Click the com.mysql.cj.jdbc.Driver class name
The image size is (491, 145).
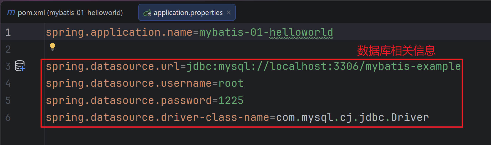352,118
